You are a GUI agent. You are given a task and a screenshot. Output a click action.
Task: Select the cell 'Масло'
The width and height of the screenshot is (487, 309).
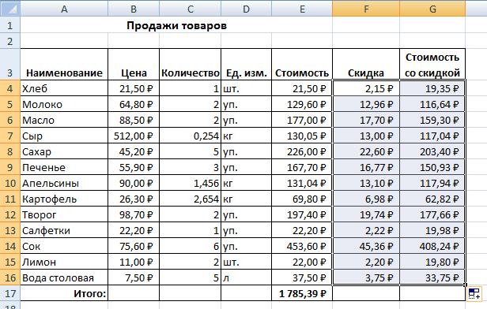tap(64, 120)
